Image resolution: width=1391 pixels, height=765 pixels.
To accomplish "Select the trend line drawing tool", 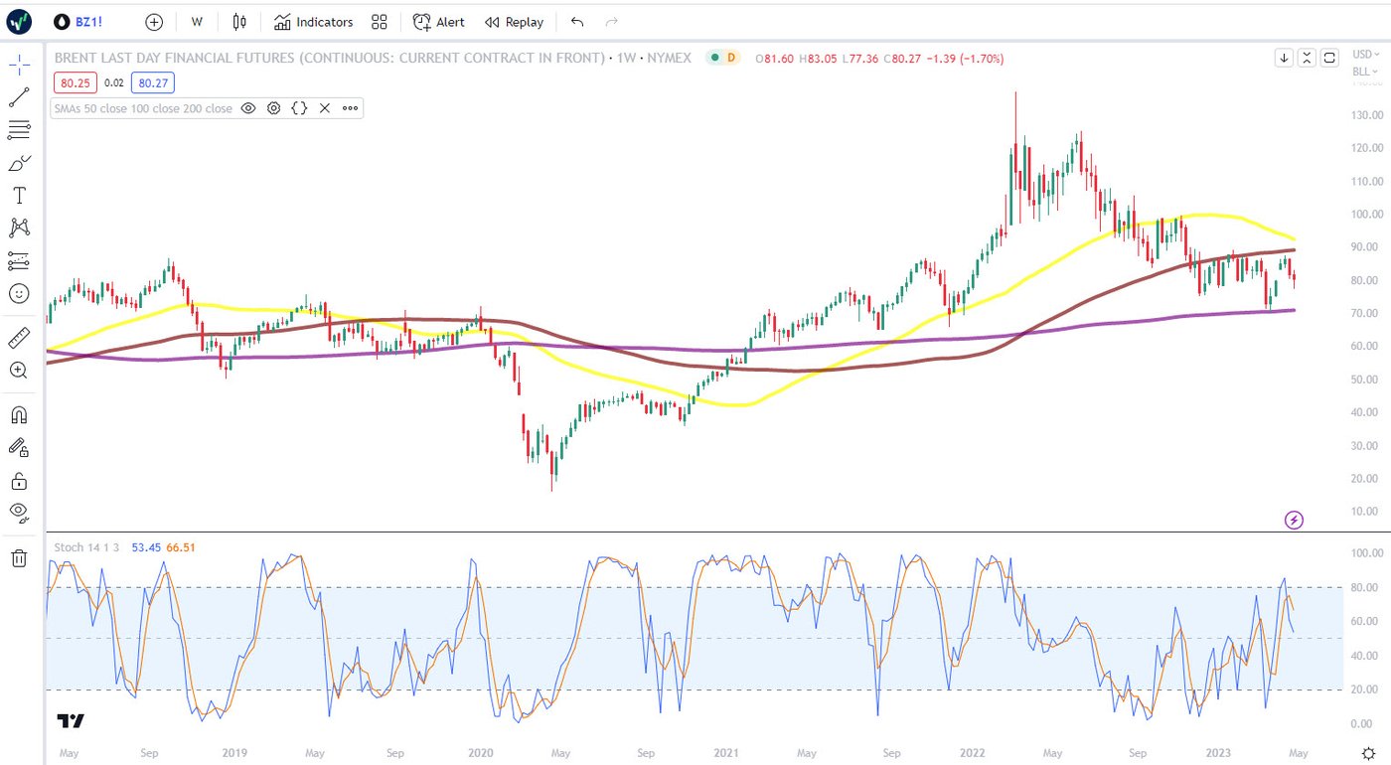I will point(19,97).
